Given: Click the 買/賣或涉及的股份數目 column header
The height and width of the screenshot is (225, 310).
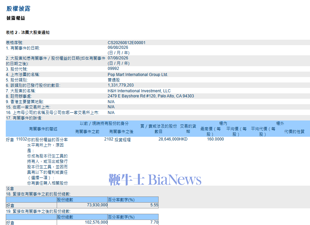Looking at the screenshot, I should click(159, 129).
